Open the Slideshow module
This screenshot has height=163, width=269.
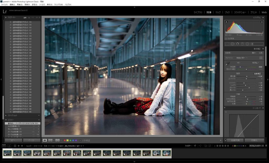click(x=240, y=12)
